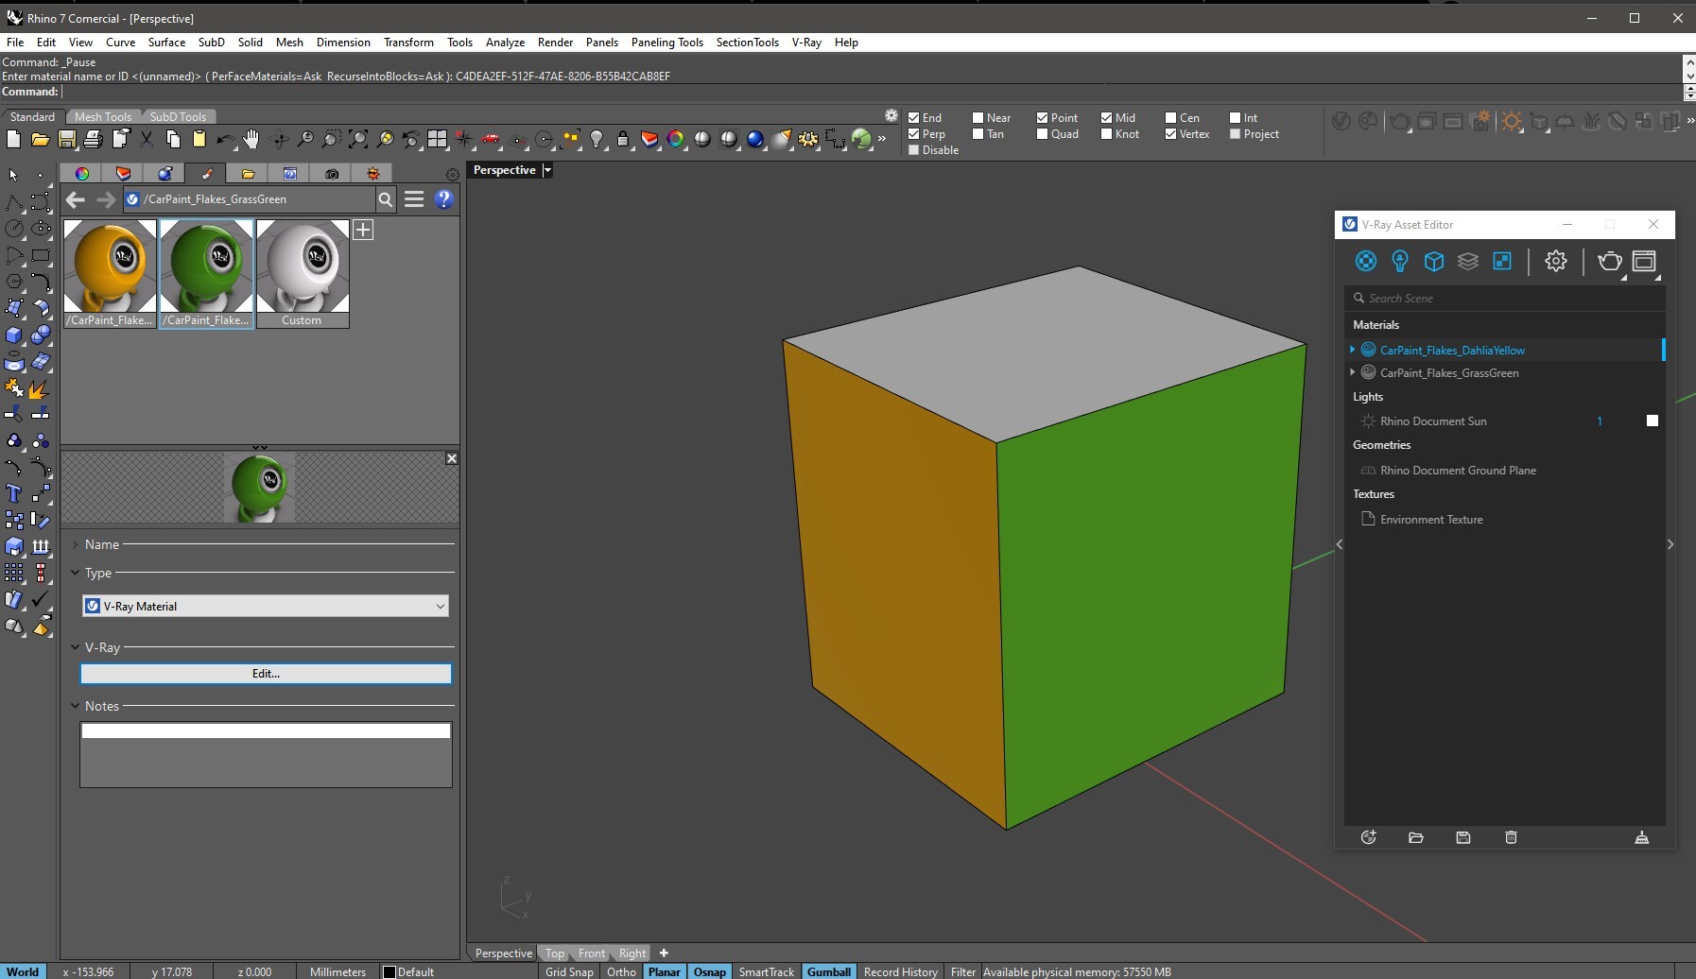The width and height of the screenshot is (1696, 979).
Task: Click the Options gear icon in Standard toolbar
Action: 808,139
